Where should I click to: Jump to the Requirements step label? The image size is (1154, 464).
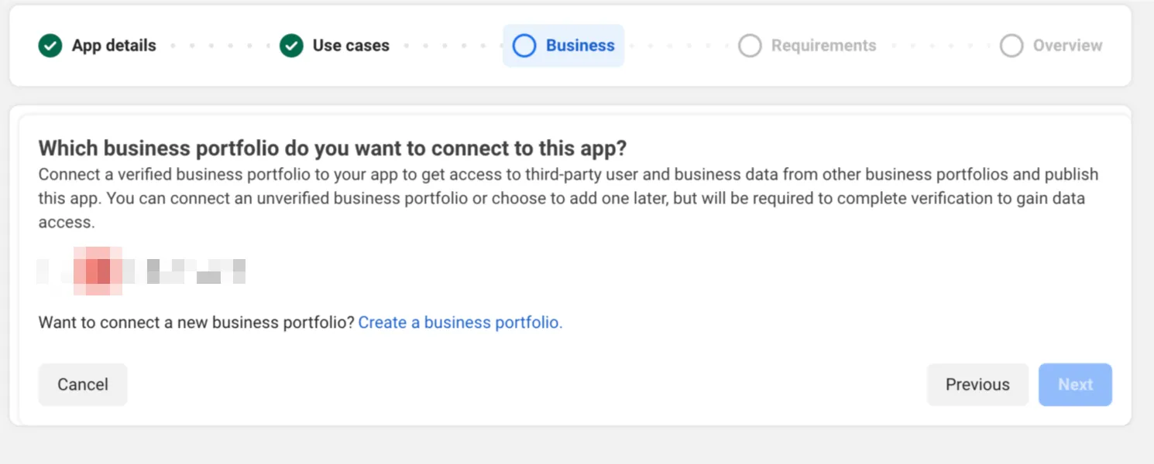(x=823, y=46)
